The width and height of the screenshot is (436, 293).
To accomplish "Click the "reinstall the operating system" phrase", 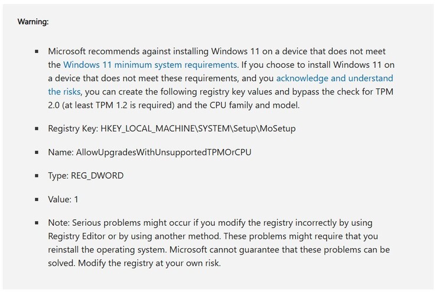I will tap(110, 250).
